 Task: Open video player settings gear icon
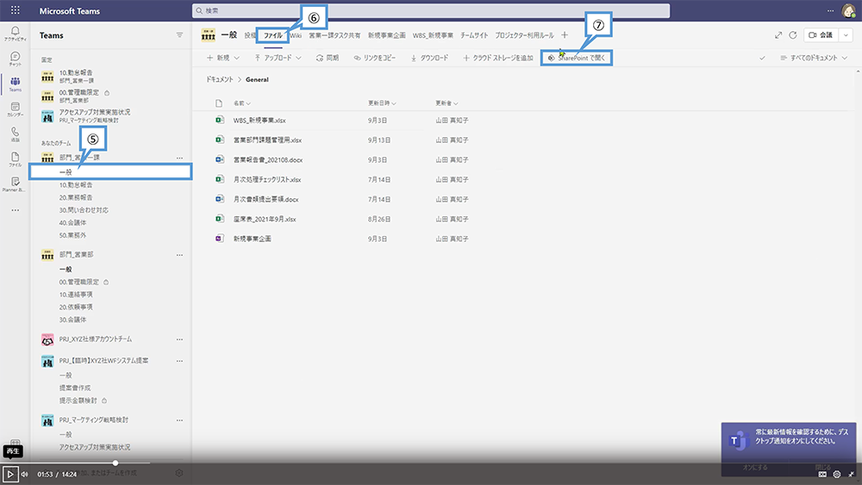point(837,474)
